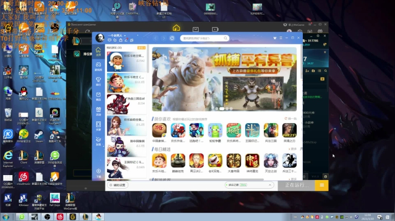
Task: Open 热血三国志ol in my games list
Action: click(127, 104)
